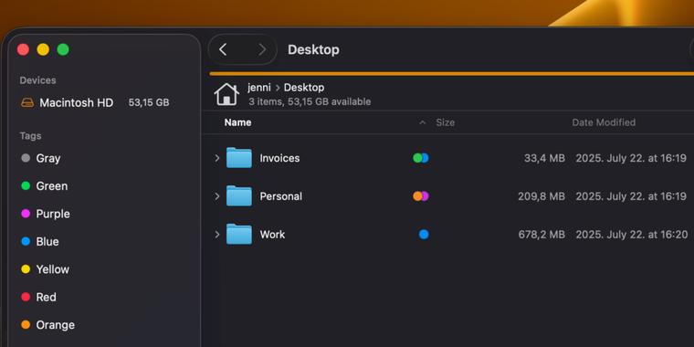Click jenni in the breadcrumb path
Viewport: 694px width, 347px height.
[x=259, y=88]
